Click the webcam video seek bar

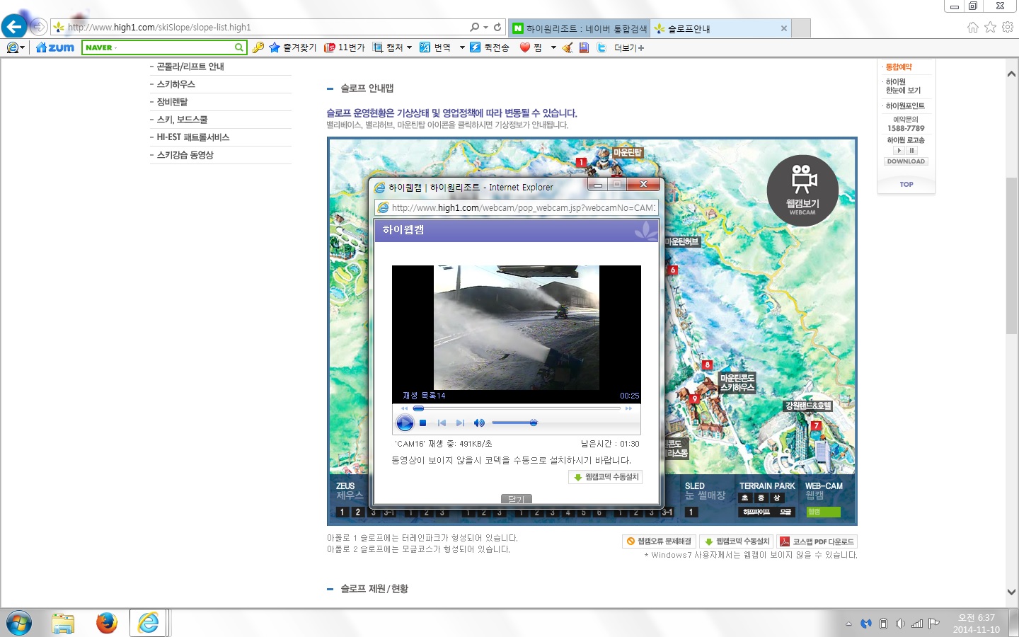(517, 408)
